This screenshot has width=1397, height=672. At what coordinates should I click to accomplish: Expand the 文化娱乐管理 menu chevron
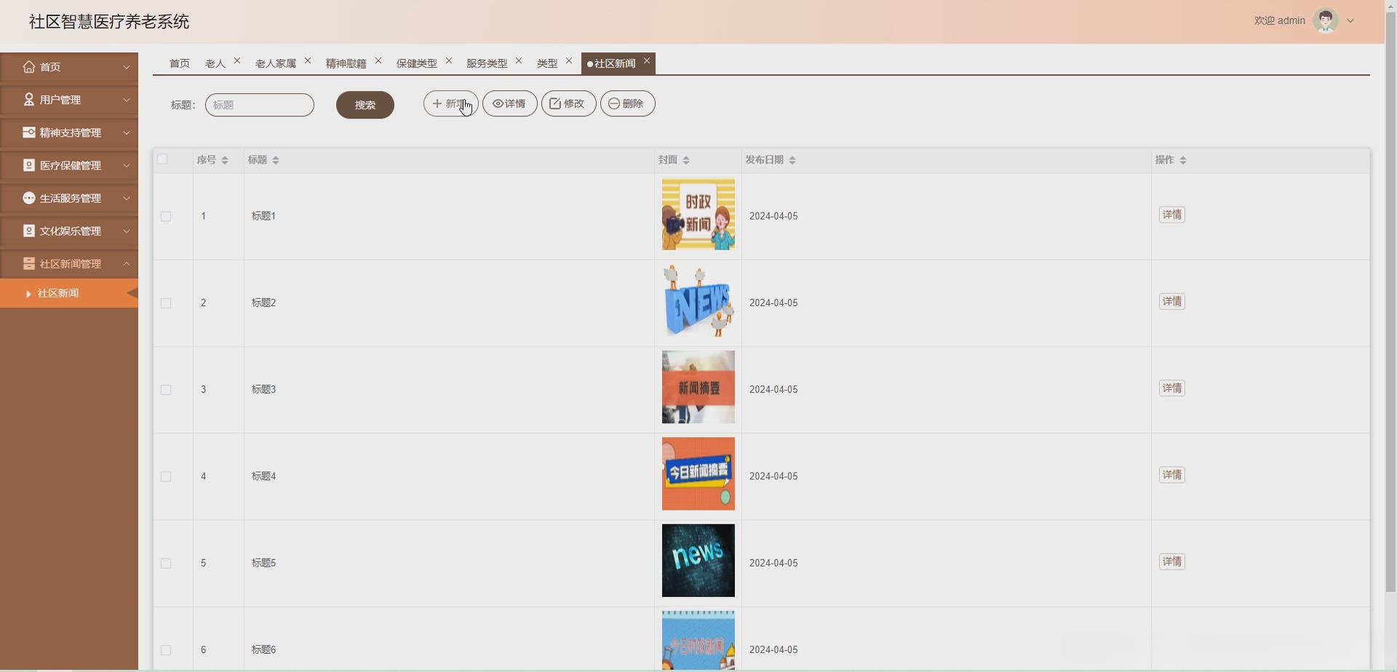(127, 231)
